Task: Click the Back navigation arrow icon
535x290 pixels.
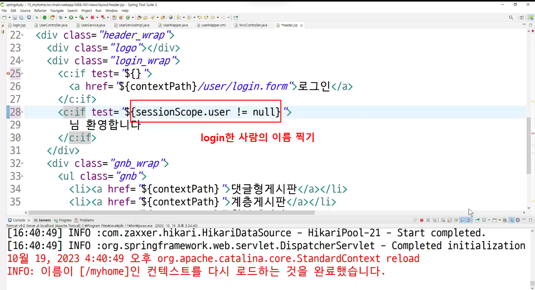Action: point(213,18)
